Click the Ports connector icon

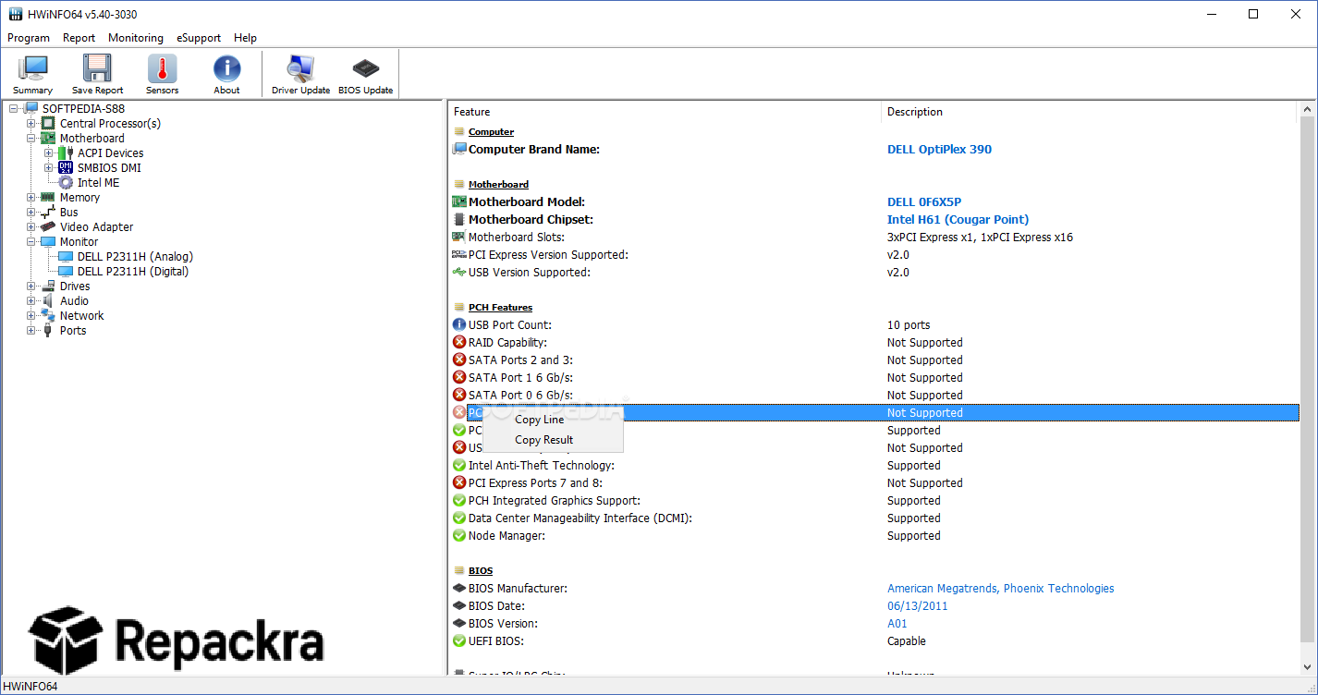[x=49, y=331]
